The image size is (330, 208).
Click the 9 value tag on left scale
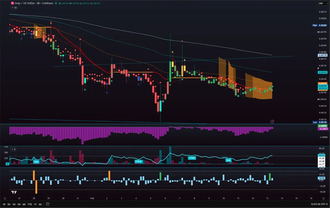pyautogui.click(x=7, y=164)
